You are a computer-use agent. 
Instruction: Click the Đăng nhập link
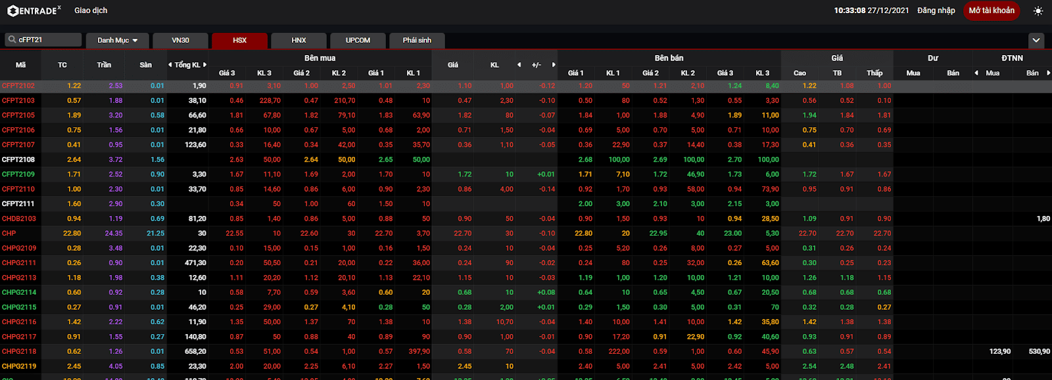936,11
